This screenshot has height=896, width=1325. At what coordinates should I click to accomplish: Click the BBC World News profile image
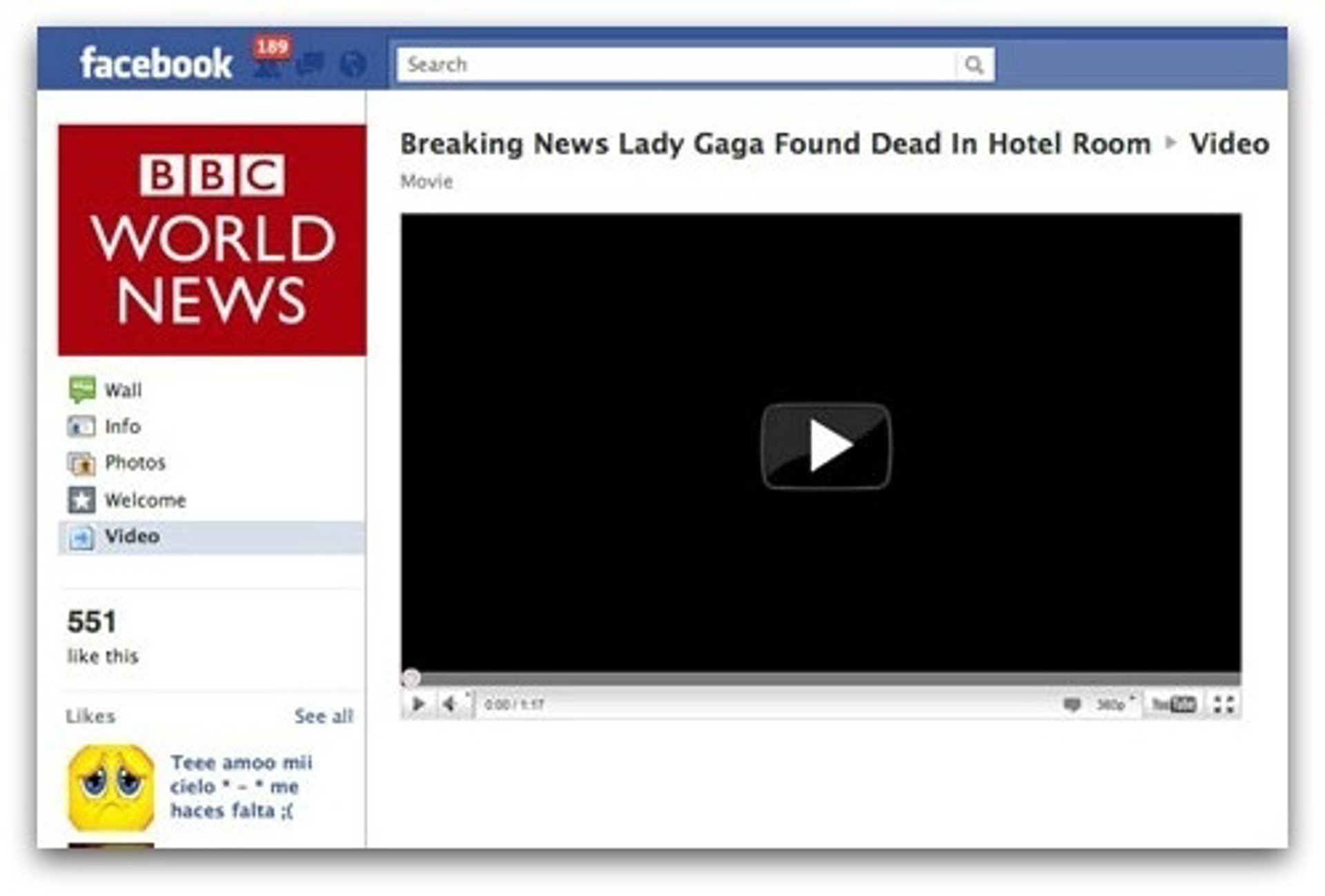[x=212, y=240]
